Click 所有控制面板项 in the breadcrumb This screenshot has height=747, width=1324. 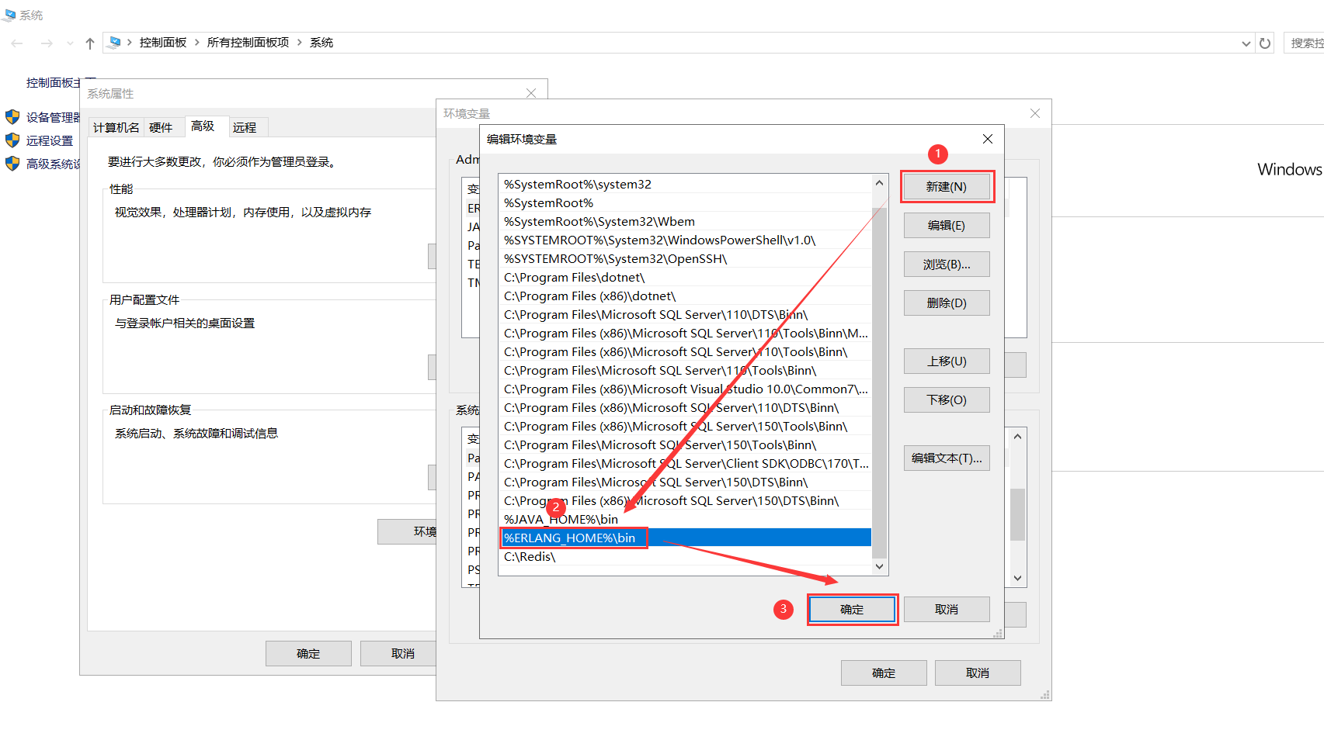coord(248,43)
